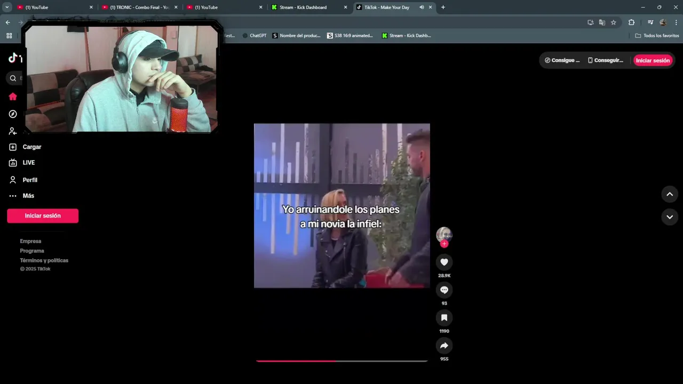Open the S38 16:9 animated... bookmark
Image resolution: width=683 pixels, height=384 pixels.
tap(350, 36)
